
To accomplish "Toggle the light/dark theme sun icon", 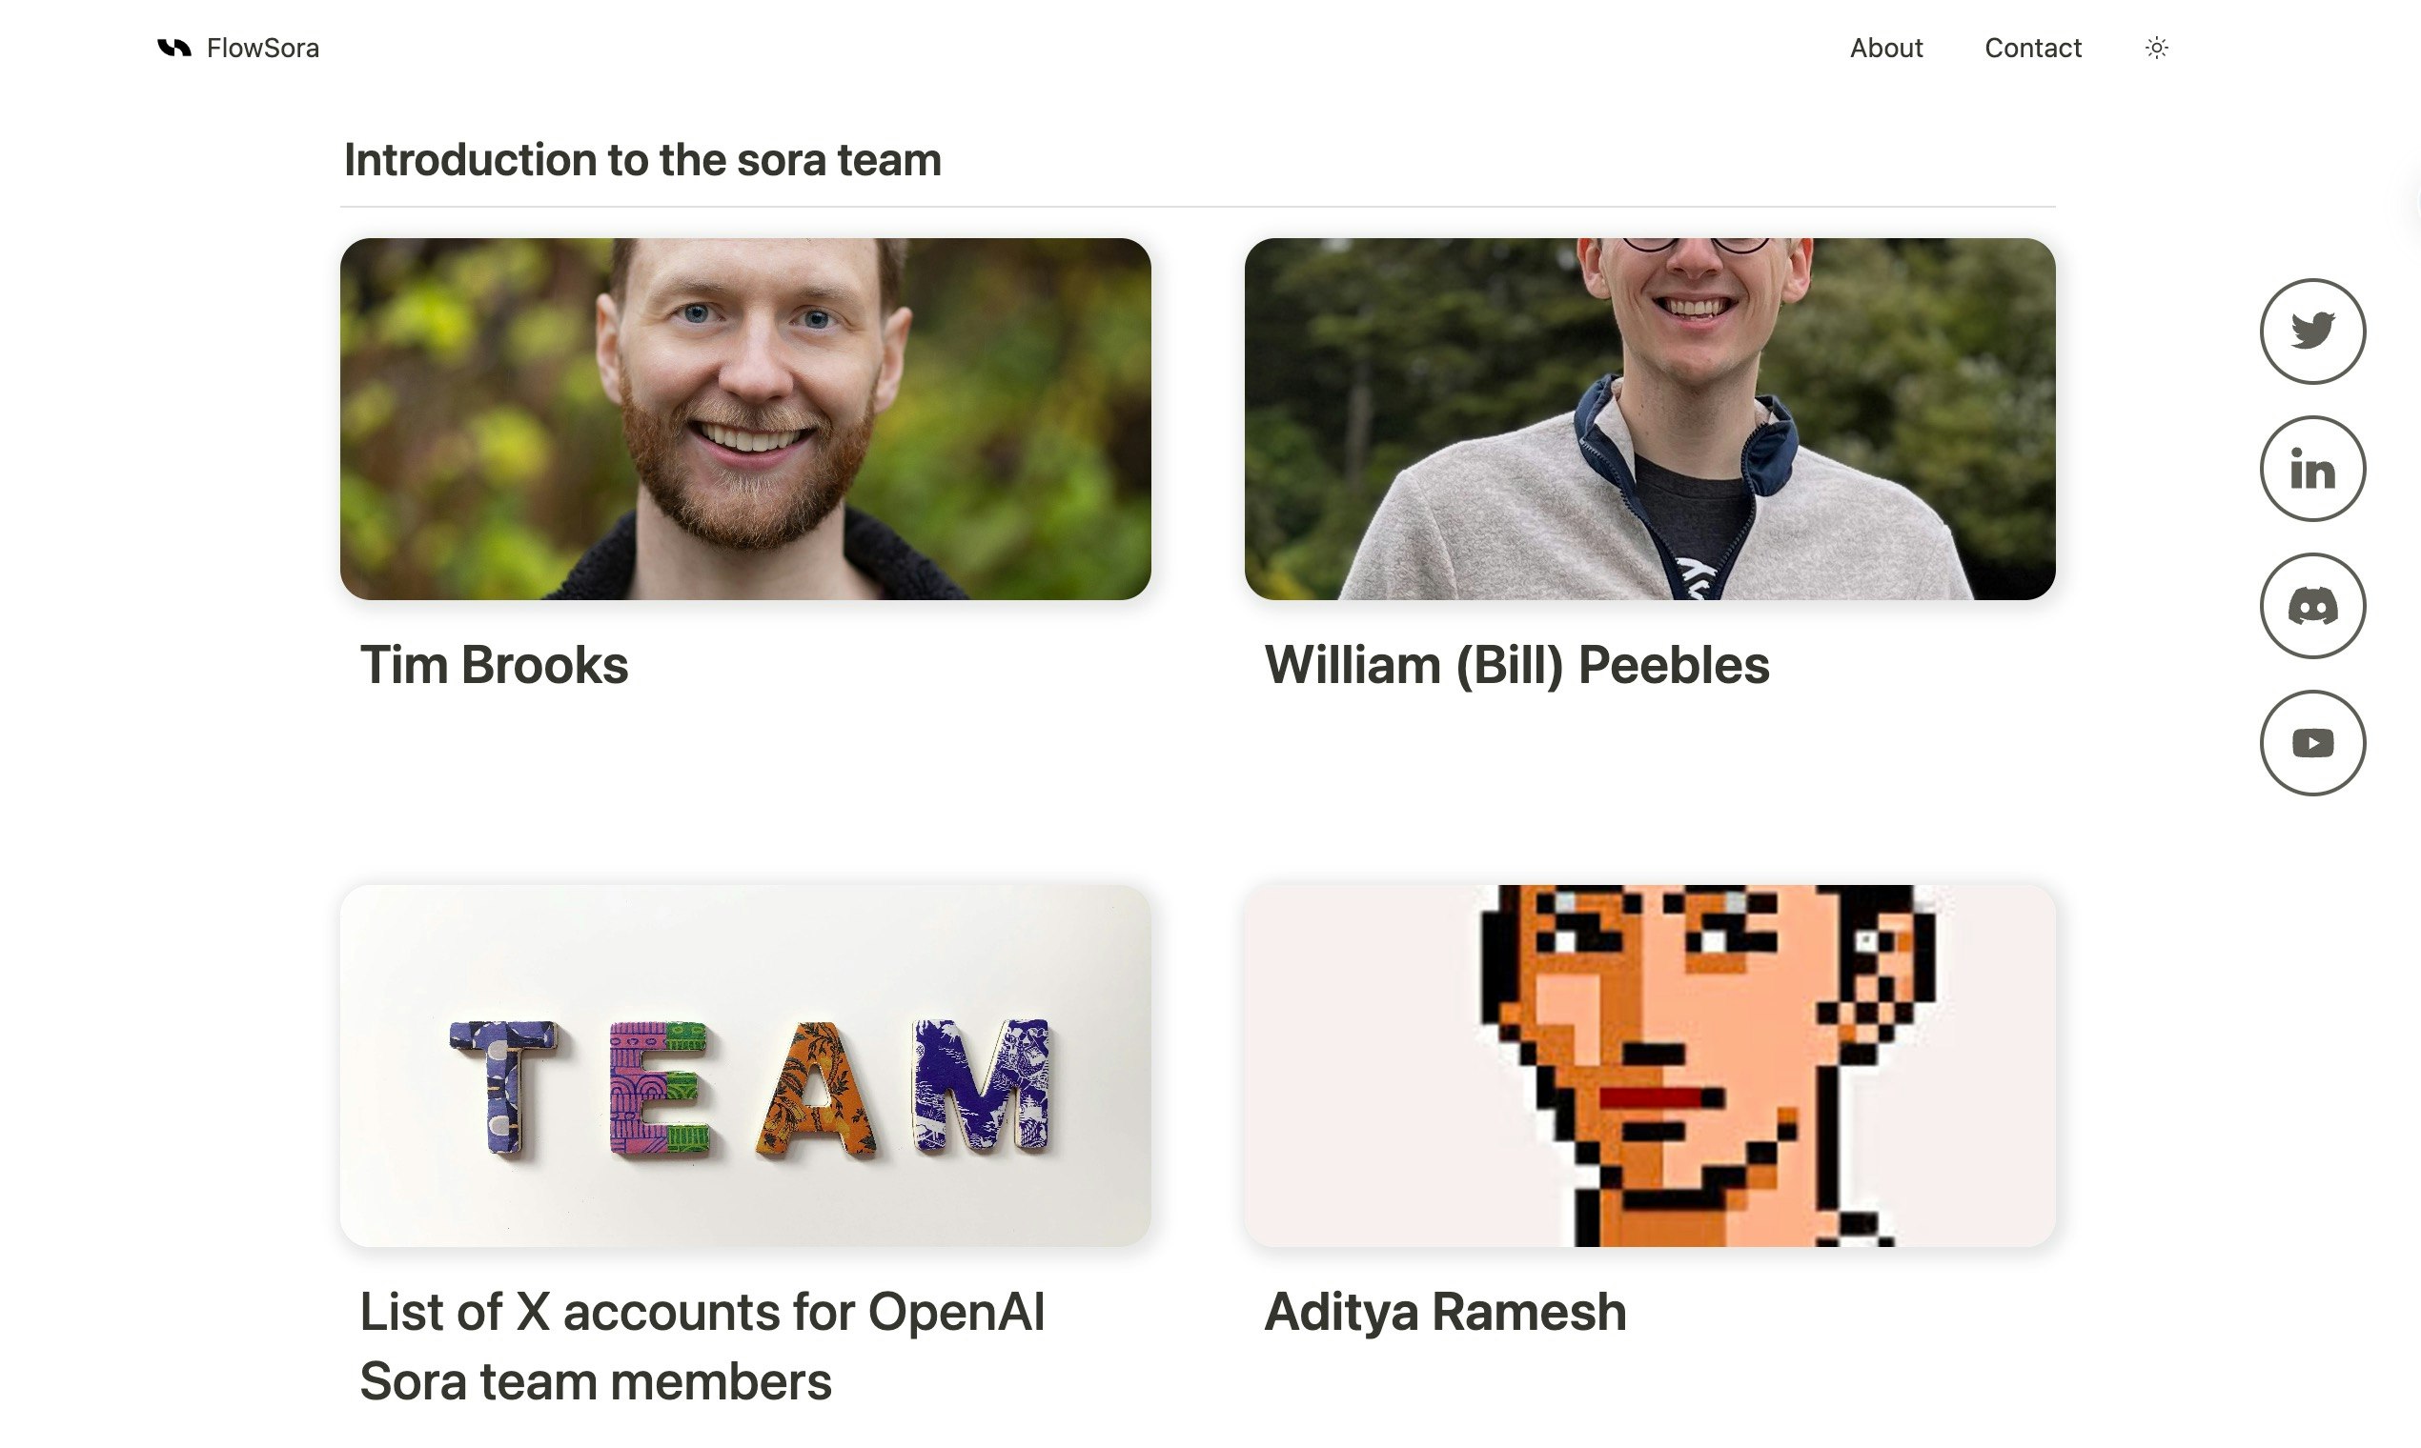I will [x=2156, y=48].
